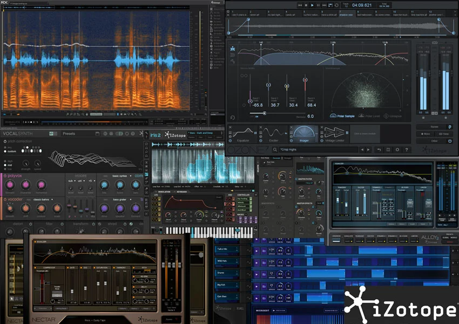Toggle pitch correction power in VocalSynth
The width and height of the screenshot is (459, 324).
[x=5, y=141]
